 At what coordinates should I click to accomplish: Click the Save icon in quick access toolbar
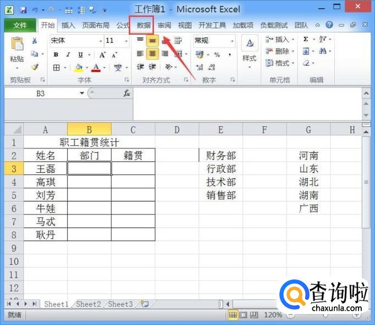coord(23,10)
